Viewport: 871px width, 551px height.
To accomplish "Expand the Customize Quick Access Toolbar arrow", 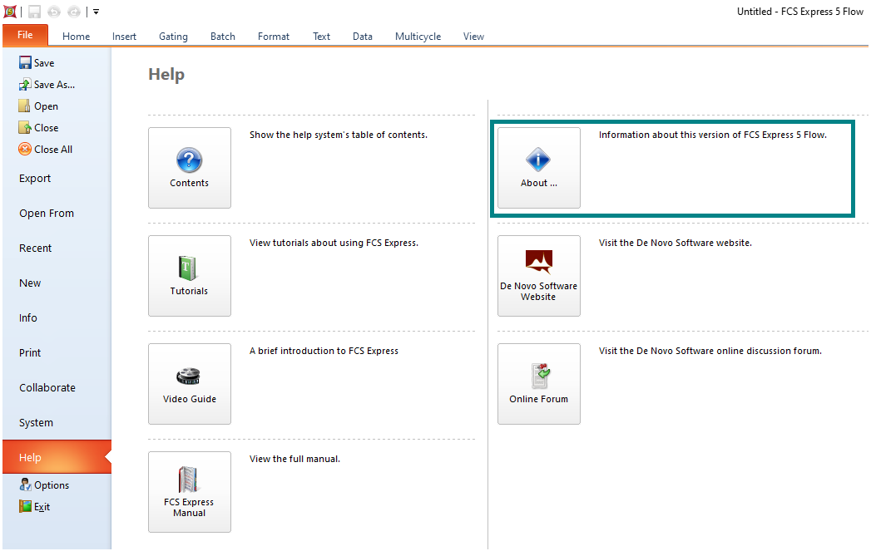I will coord(97,12).
